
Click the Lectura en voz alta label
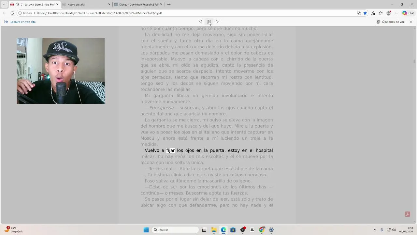23,22
